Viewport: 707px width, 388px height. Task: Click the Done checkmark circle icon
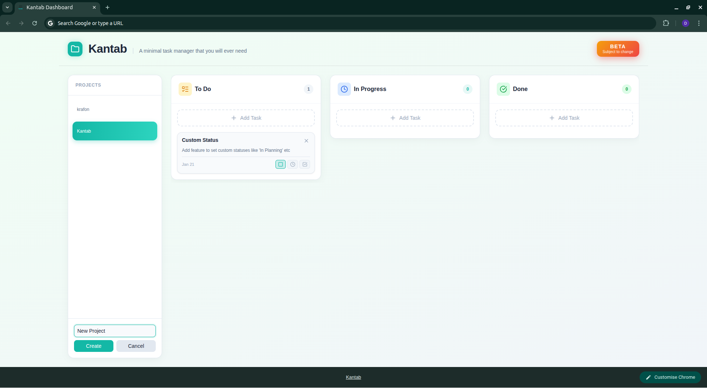[503, 89]
